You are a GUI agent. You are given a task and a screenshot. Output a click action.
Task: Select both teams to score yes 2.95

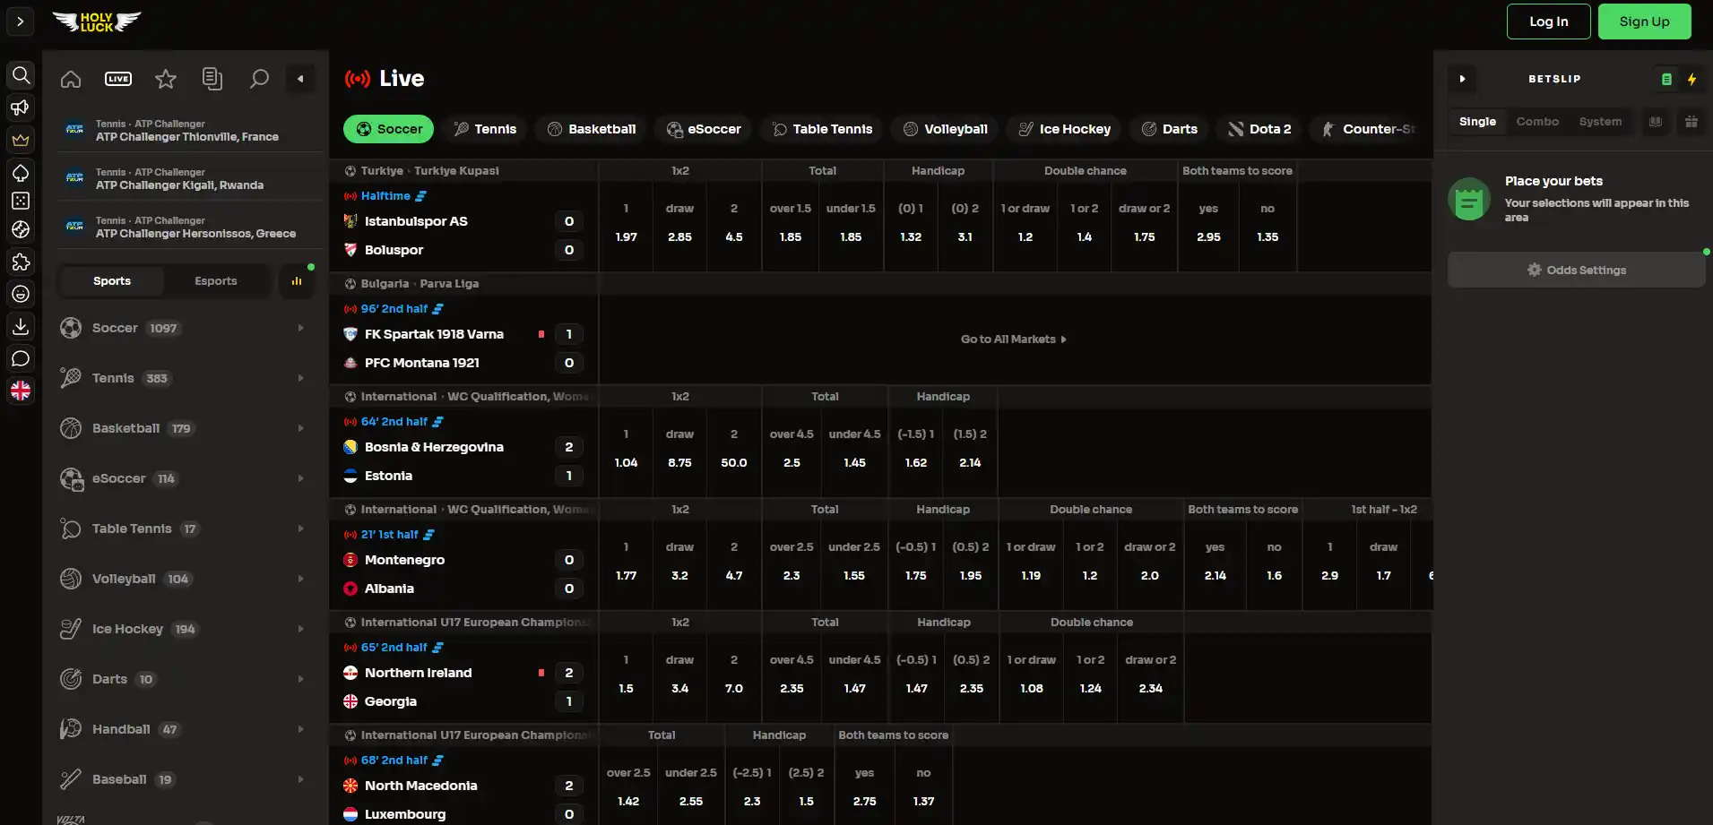tap(1208, 224)
